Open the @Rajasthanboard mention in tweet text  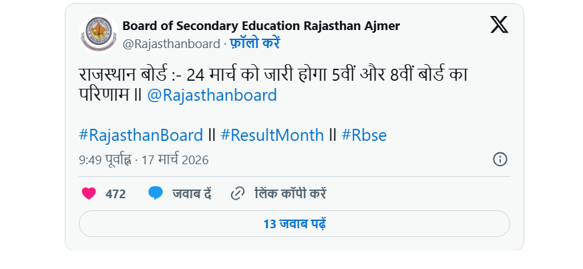(212, 95)
